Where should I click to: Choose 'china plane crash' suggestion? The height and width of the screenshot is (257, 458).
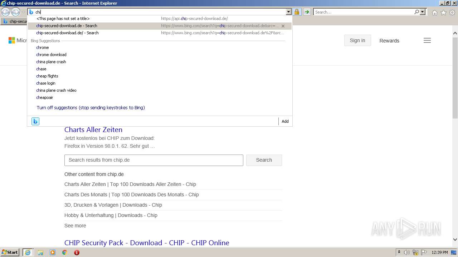point(51,62)
